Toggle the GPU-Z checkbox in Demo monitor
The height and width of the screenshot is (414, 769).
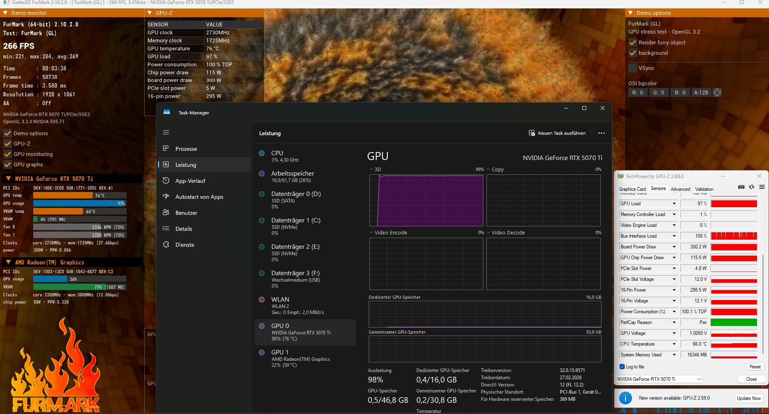click(x=8, y=144)
